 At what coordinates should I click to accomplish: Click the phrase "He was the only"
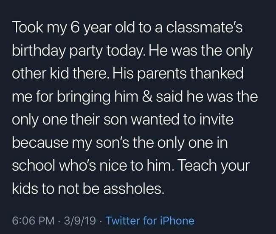201,51
